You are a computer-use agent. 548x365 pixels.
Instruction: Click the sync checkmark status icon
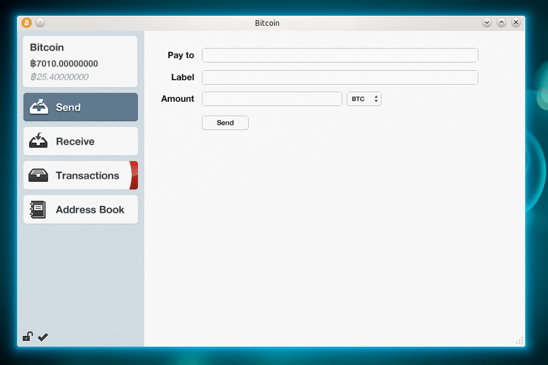(x=42, y=337)
